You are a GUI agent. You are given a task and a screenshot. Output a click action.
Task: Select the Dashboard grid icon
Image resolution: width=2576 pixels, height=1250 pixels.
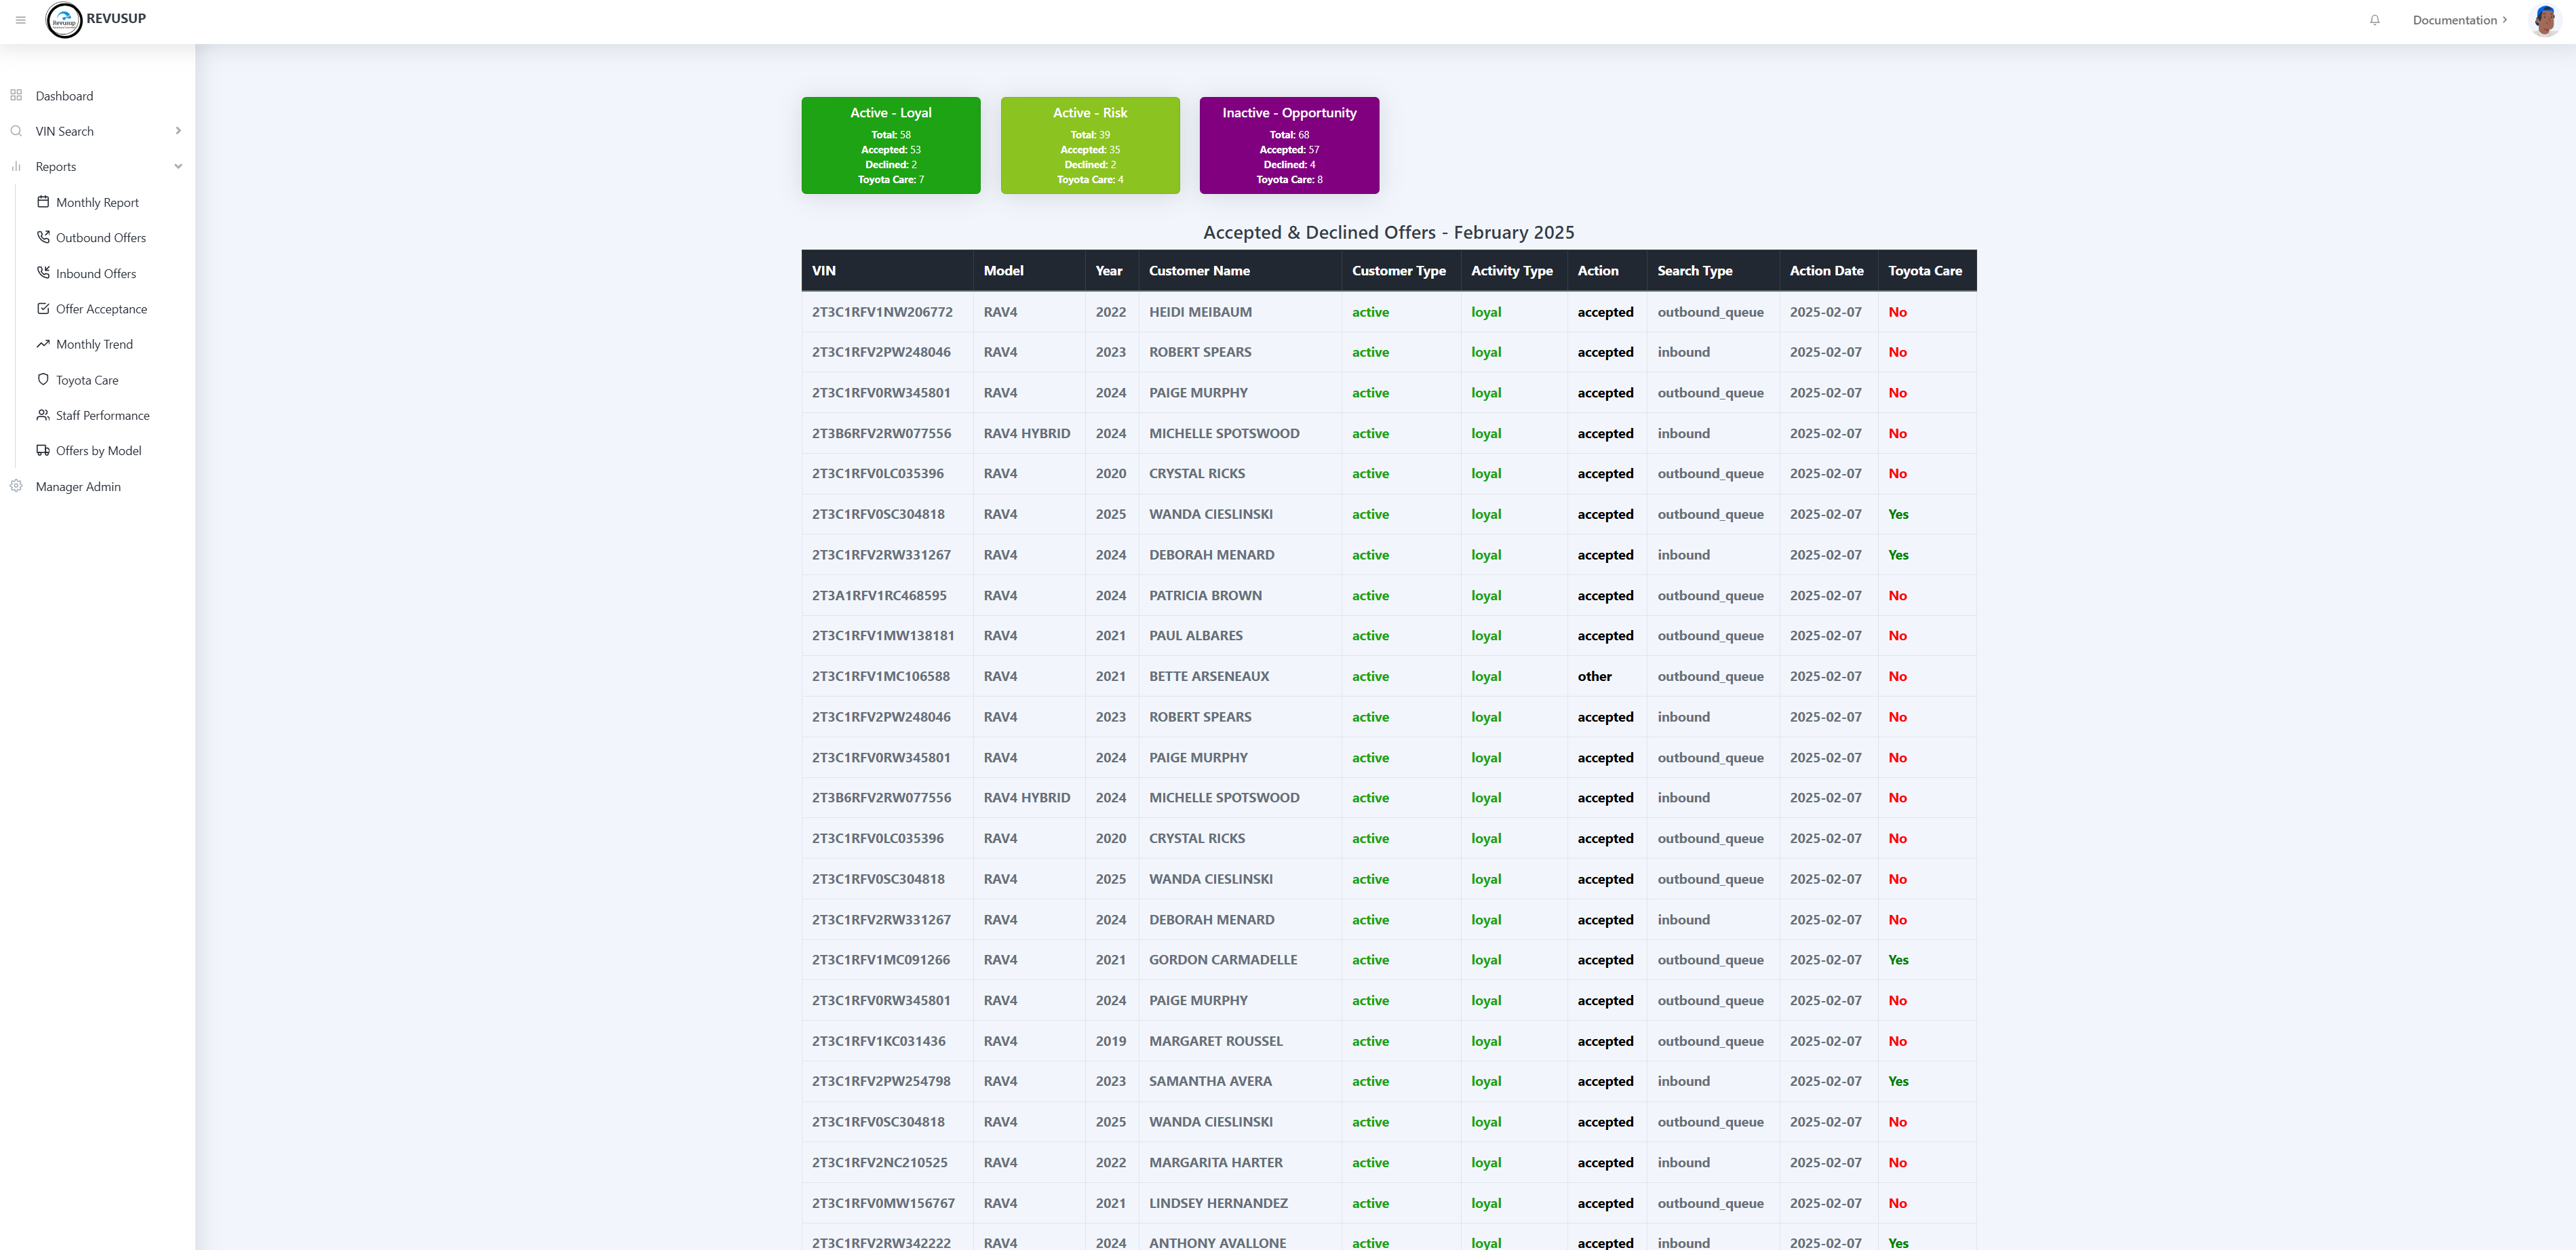[x=16, y=95]
